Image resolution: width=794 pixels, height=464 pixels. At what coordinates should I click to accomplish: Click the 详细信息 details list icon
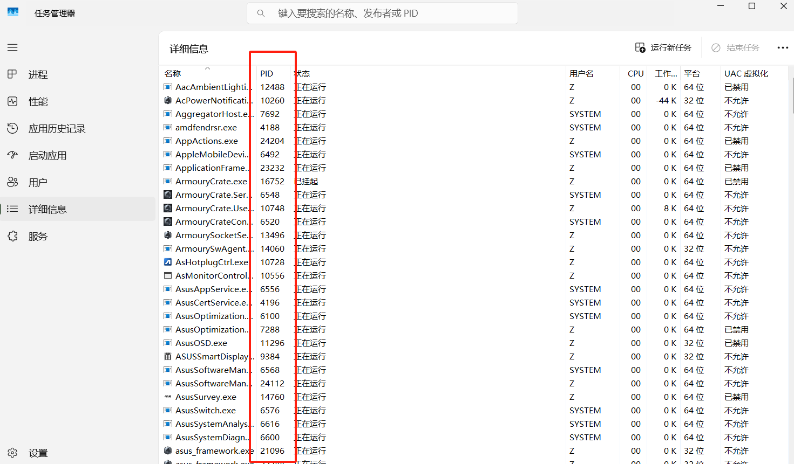tap(12, 209)
